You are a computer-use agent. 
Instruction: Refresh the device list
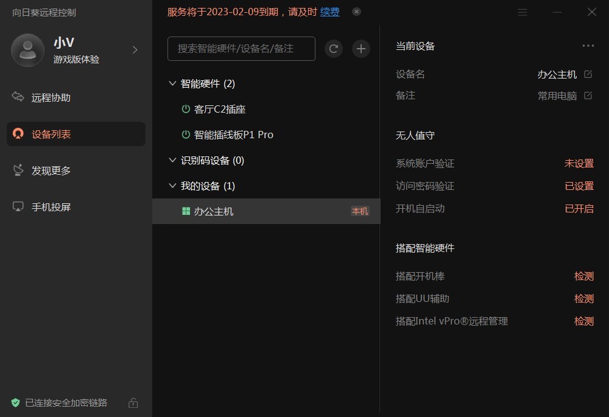[333, 49]
